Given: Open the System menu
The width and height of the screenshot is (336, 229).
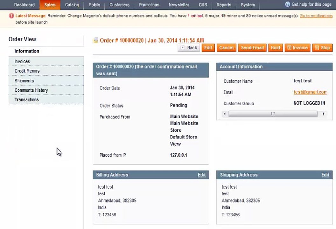Looking at the screenshot, I should [x=248, y=5].
